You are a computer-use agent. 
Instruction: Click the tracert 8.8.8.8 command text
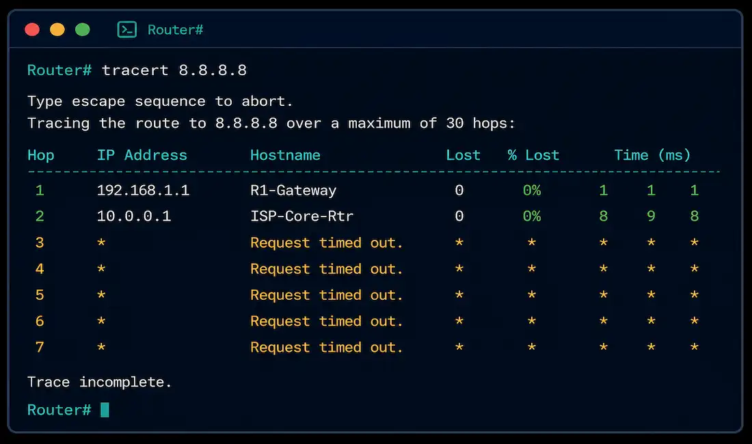pyautogui.click(x=174, y=70)
